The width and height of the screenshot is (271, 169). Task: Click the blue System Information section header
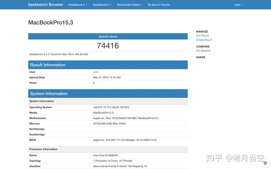pos(108,94)
